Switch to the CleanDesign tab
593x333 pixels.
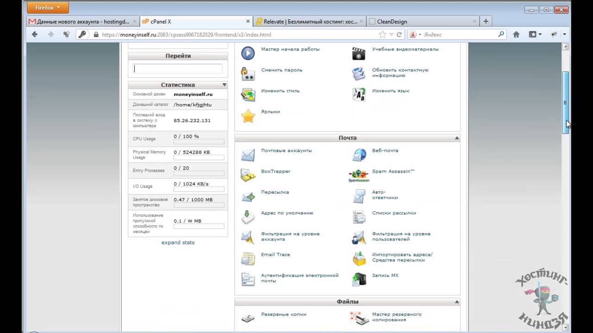click(423, 21)
